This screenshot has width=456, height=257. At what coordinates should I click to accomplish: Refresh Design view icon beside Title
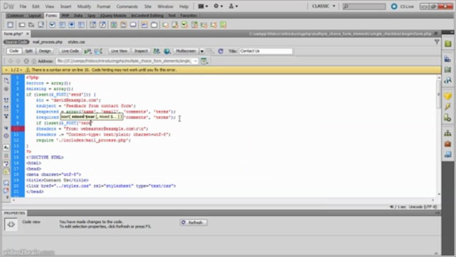click(221, 51)
